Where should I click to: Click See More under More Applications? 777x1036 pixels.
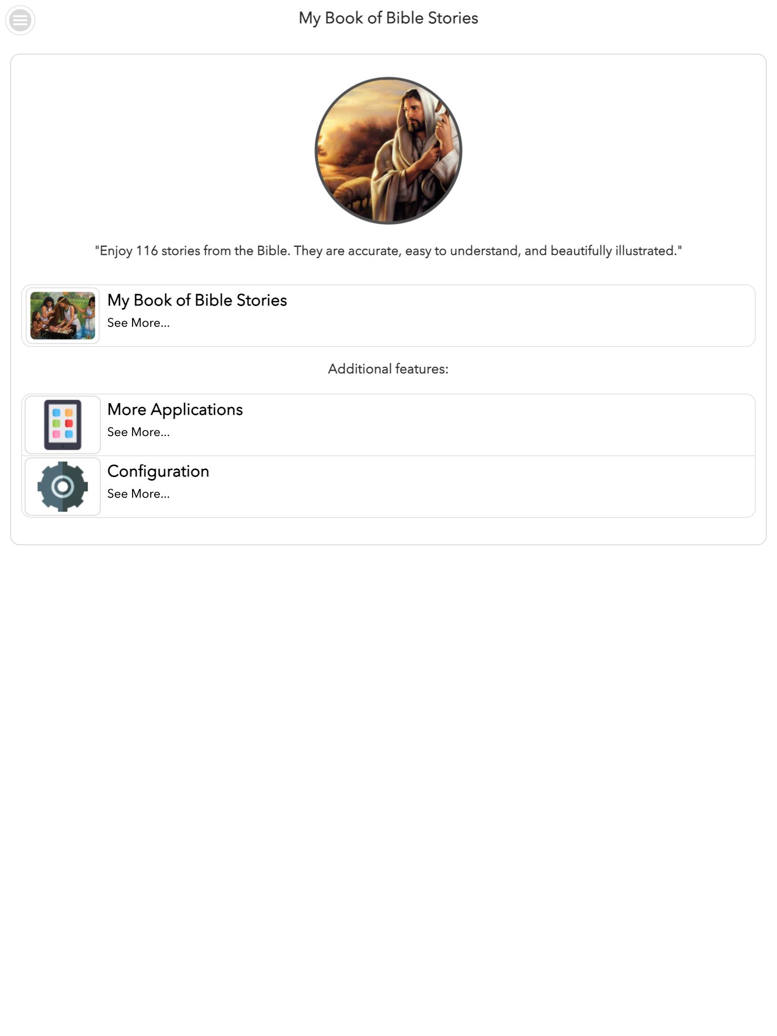[x=139, y=432]
